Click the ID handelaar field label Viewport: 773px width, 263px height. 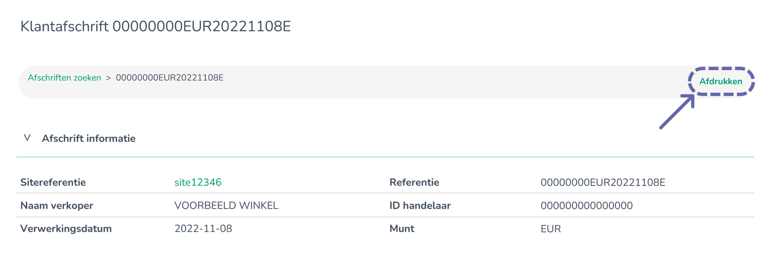click(x=420, y=206)
